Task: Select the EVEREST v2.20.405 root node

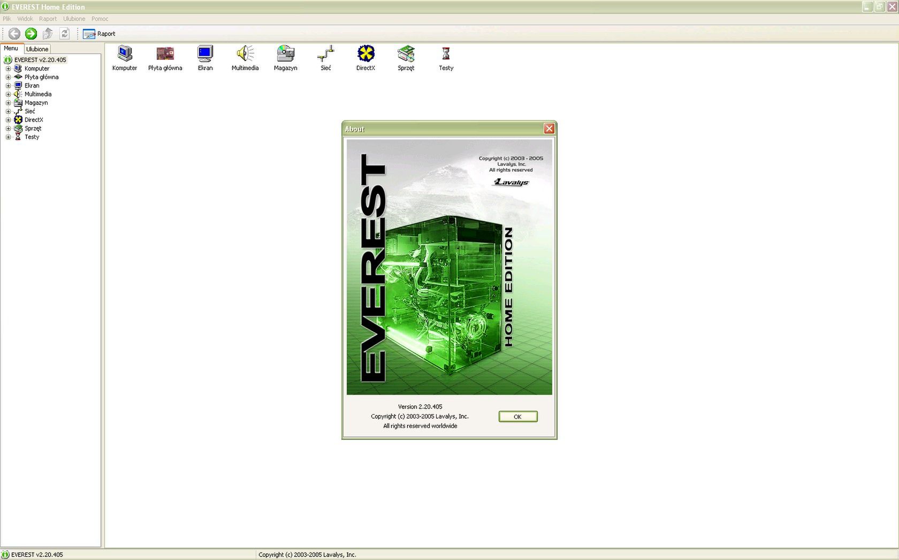Action: (40, 60)
